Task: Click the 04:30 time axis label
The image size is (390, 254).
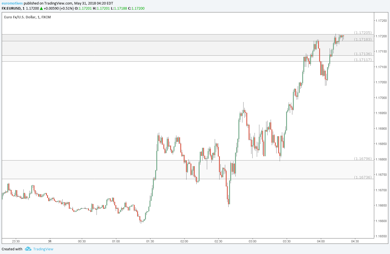Action: click(x=355, y=241)
